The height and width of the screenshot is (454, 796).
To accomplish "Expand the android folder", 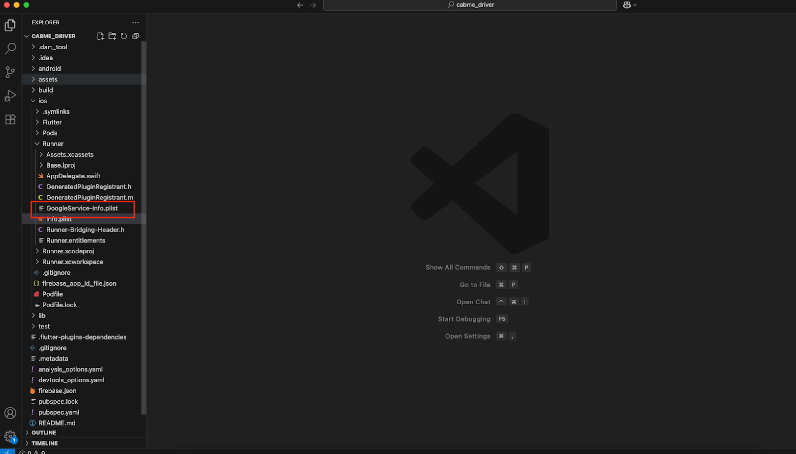I will pyautogui.click(x=49, y=69).
